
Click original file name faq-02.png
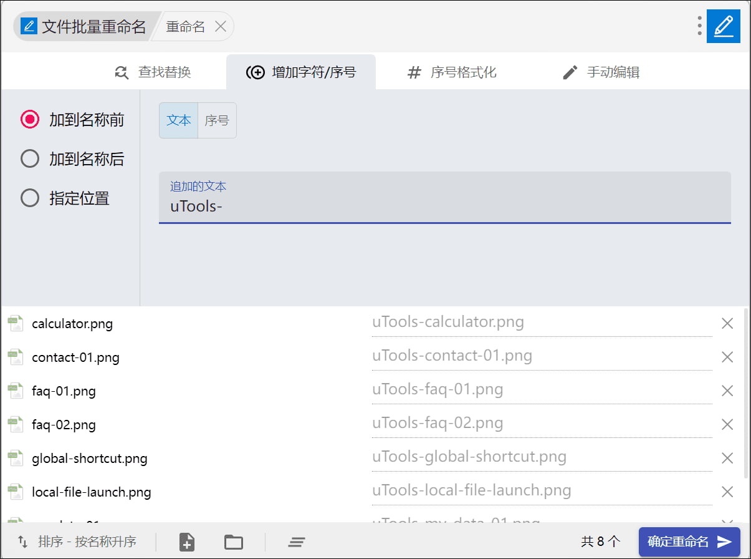tap(64, 425)
